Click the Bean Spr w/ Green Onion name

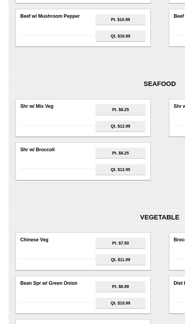click(49, 283)
